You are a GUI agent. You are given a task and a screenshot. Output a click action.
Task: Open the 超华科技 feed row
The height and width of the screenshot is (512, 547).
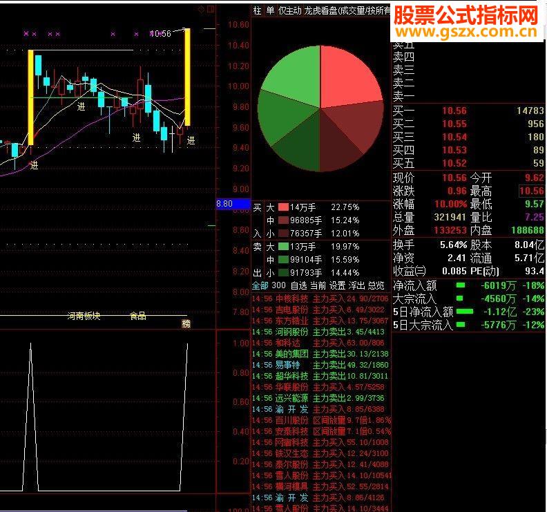pos(320,376)
